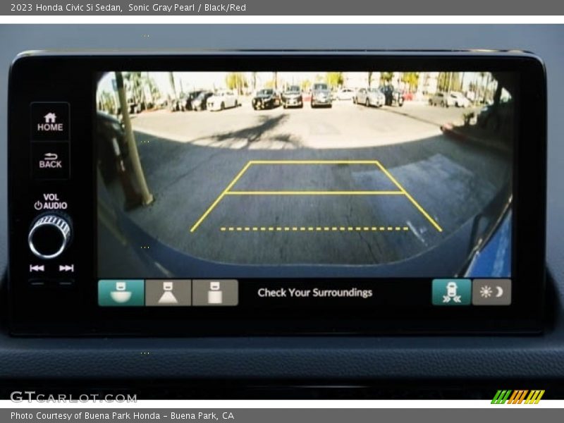Tap the rear camera video feed
The image size is (564, 423).
tap(305, 174)
